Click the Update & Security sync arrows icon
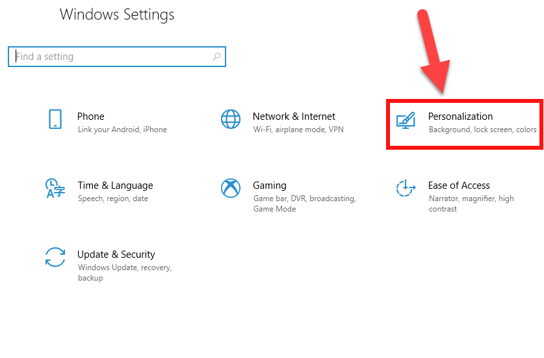 tap(55, 257)
